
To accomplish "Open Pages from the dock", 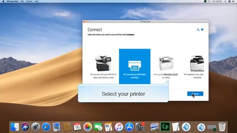I will pos(109,127).
